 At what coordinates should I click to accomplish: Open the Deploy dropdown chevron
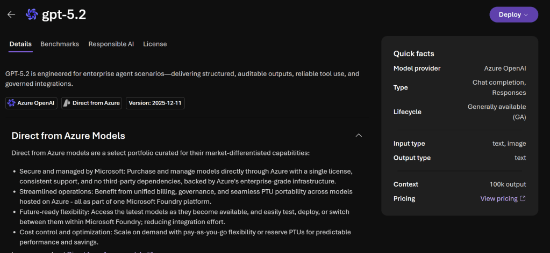(526, 15)
